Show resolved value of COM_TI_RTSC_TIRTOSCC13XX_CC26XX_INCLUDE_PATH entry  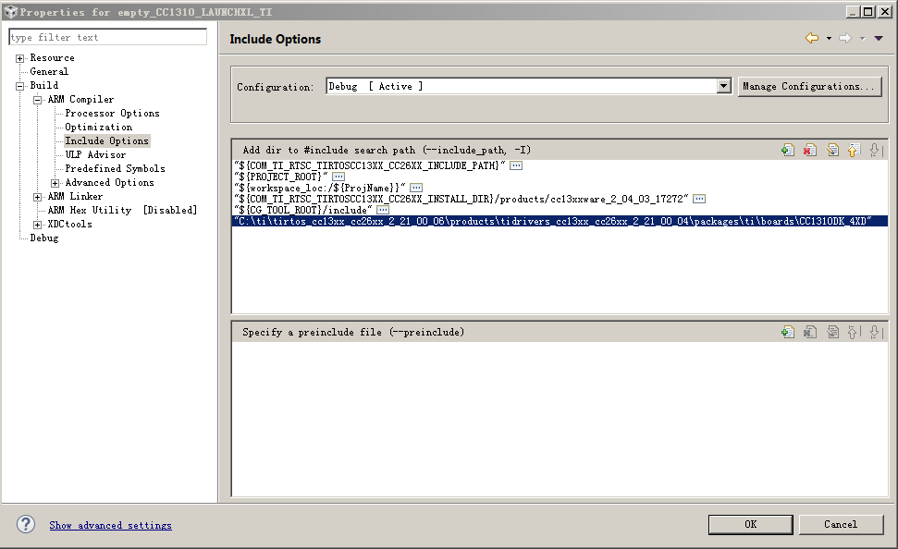(x=516, y=165)
